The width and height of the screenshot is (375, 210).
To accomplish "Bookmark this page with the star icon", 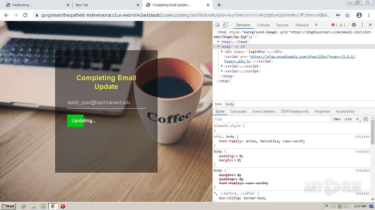I will (347, 15).
